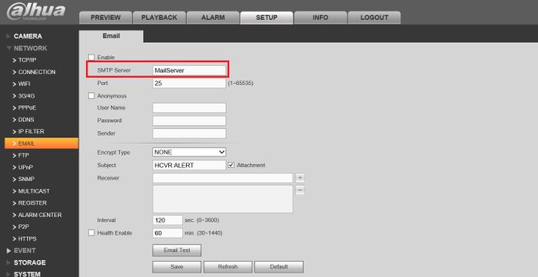Screen dimensions: 538x277
Task: Expand the EVENT section
Action: click(9, 251)
